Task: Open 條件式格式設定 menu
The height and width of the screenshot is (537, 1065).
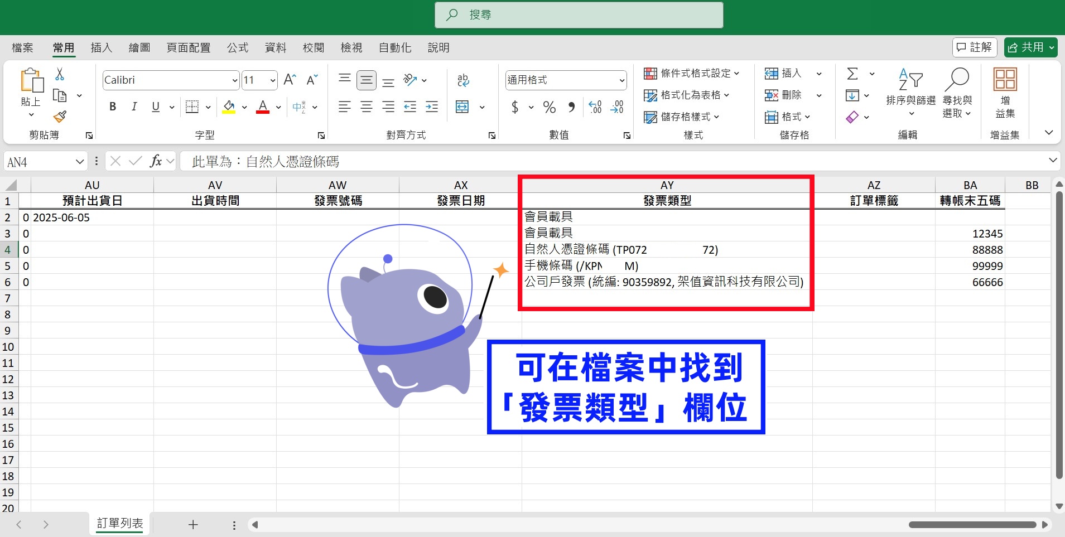Action: tap(691, 73)
